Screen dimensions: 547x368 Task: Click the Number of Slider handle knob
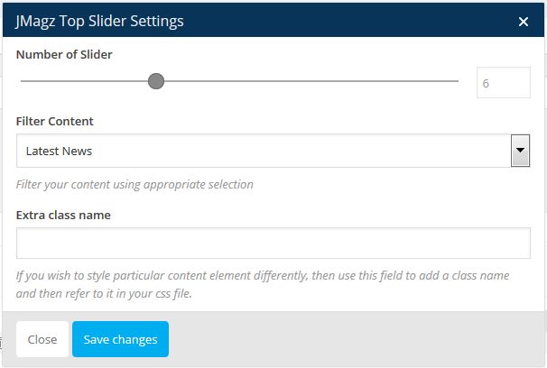point(155,82)
